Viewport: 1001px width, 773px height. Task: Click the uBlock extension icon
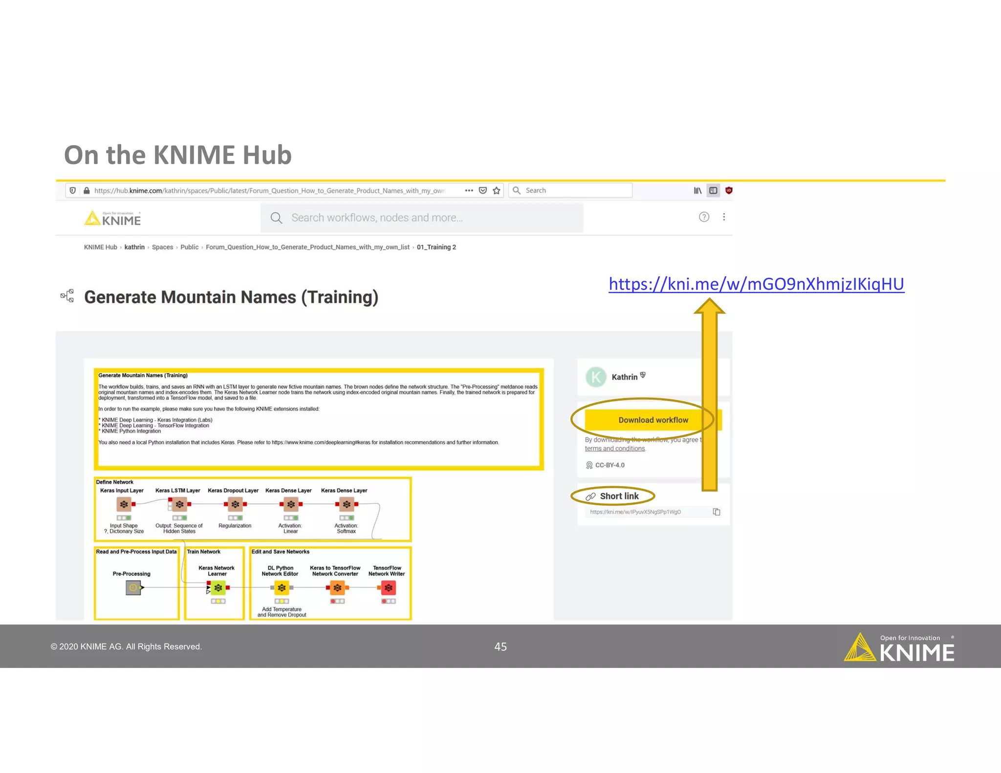pyautogui.click(x=729, y=191)
